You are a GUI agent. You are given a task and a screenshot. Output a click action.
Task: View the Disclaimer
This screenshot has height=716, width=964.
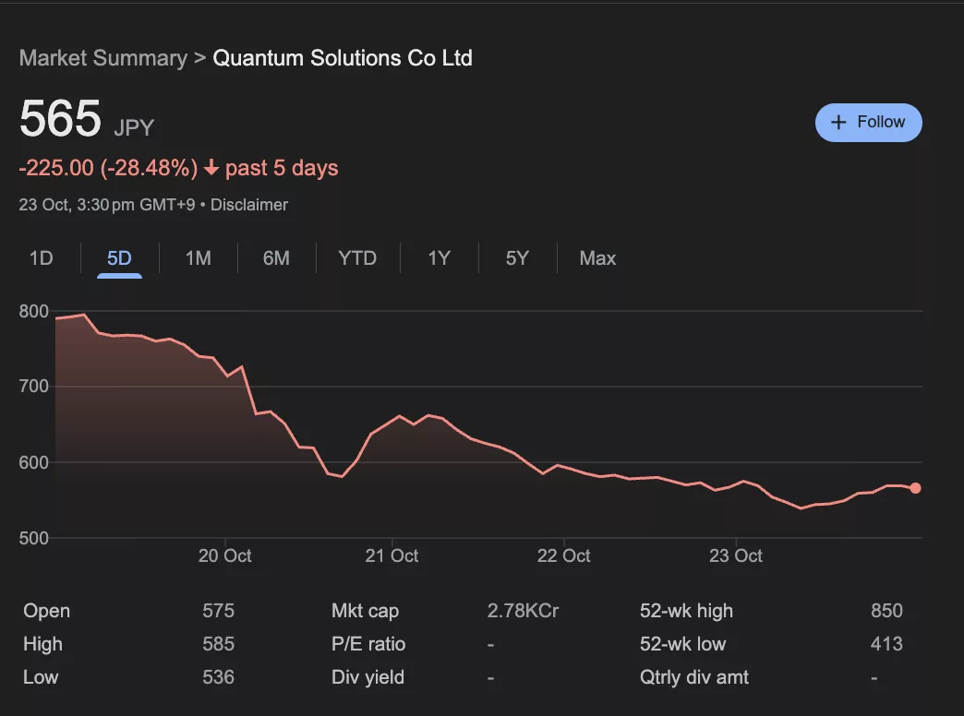[249, 205]
